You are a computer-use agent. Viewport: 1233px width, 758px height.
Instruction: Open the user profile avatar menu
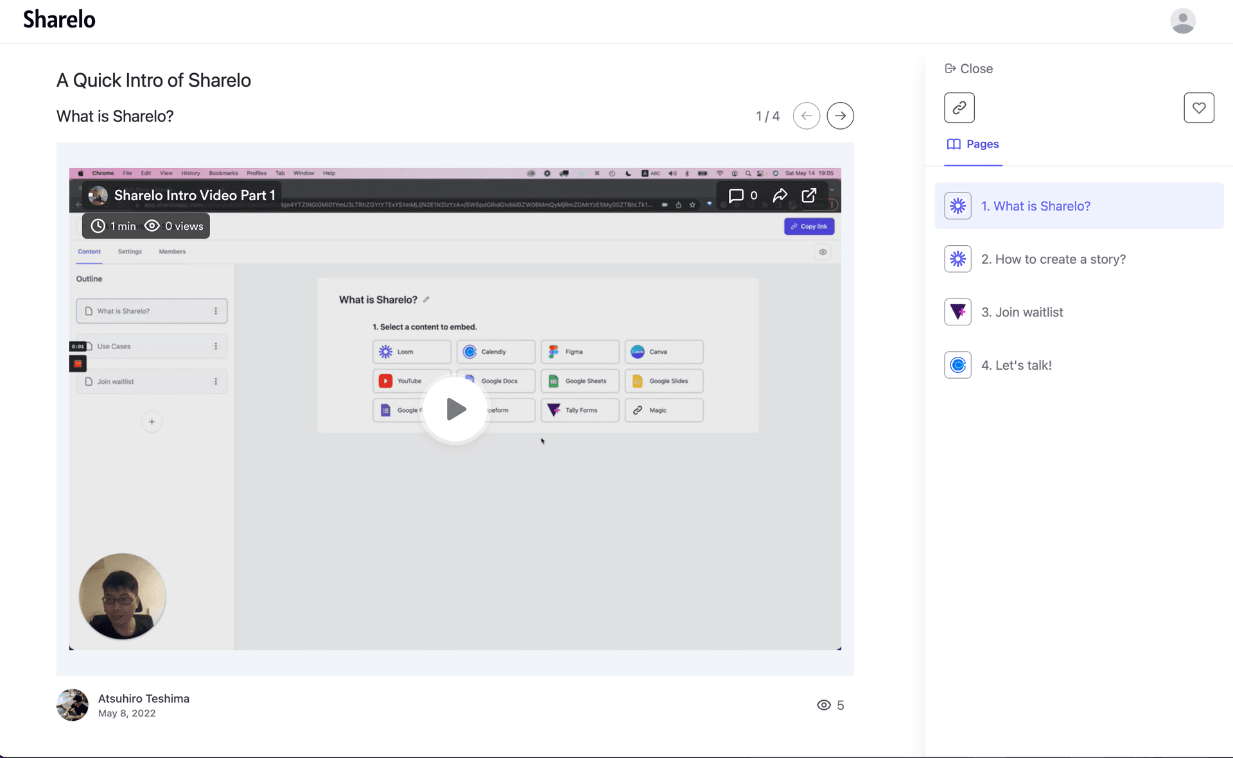pos(1182,21)
